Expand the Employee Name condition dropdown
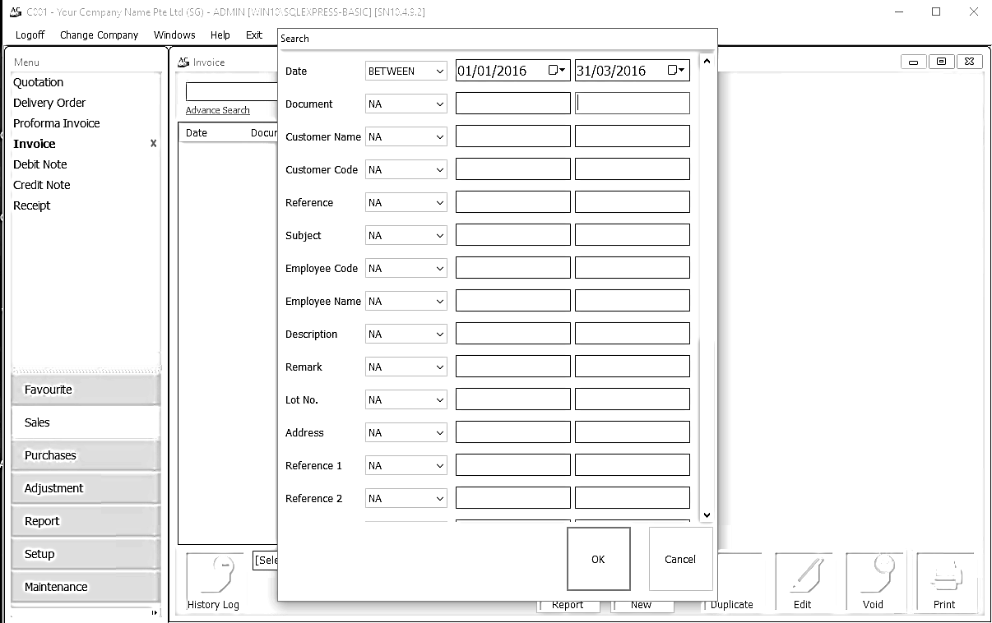Viewport: 992px width, 623px height. [x=440, y=302]
